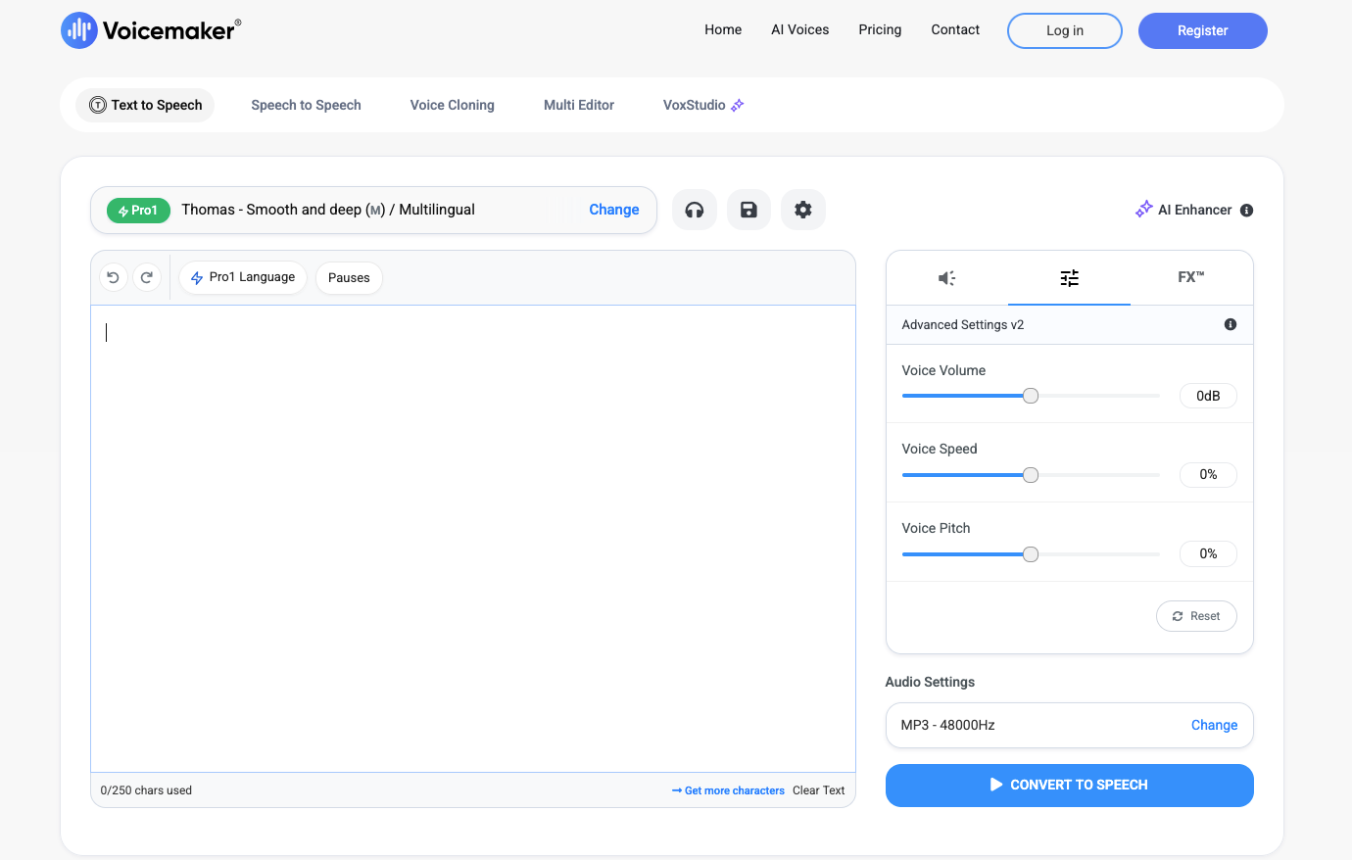Undo the last text edit

coord(114,278)
